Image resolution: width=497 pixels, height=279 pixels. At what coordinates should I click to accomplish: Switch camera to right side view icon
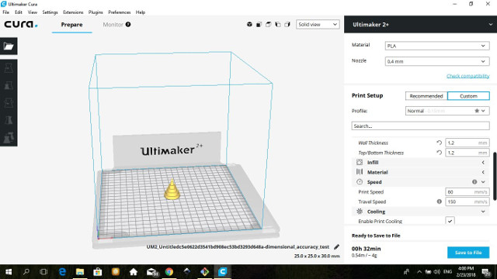coord(287,24)
